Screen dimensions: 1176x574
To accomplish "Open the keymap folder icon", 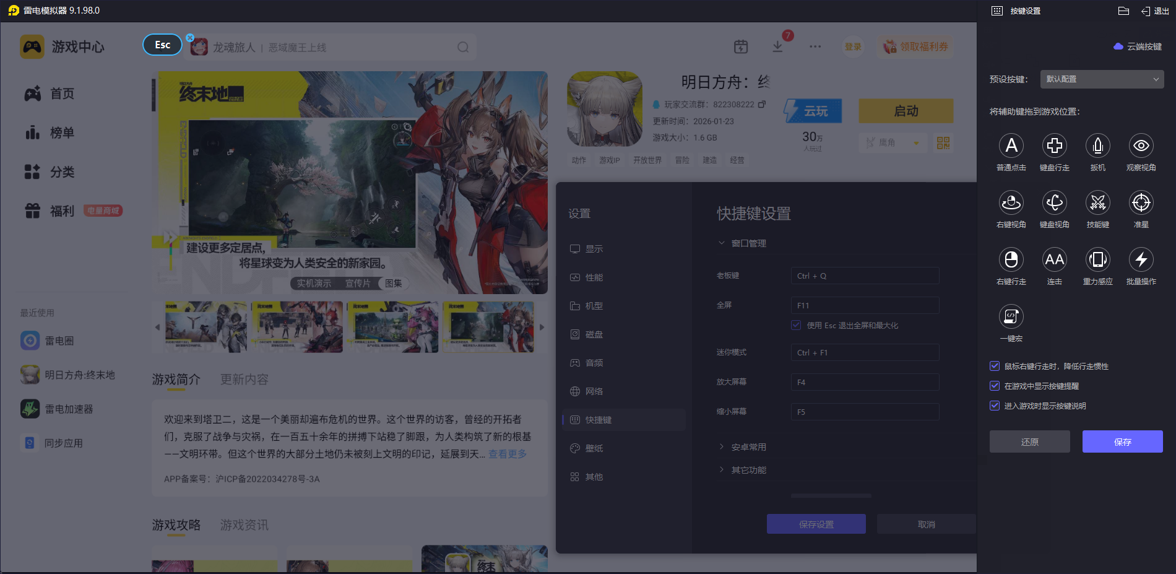I will tap(1124, 11).
